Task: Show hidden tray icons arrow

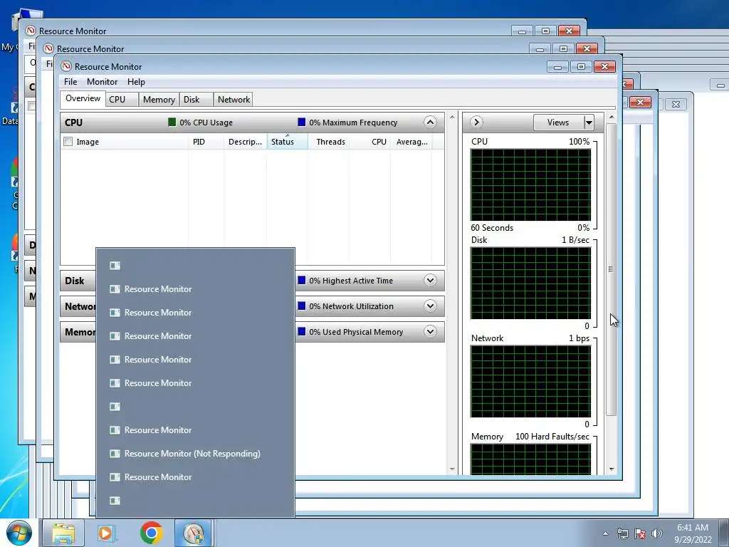Action: [x=605, y=533]
